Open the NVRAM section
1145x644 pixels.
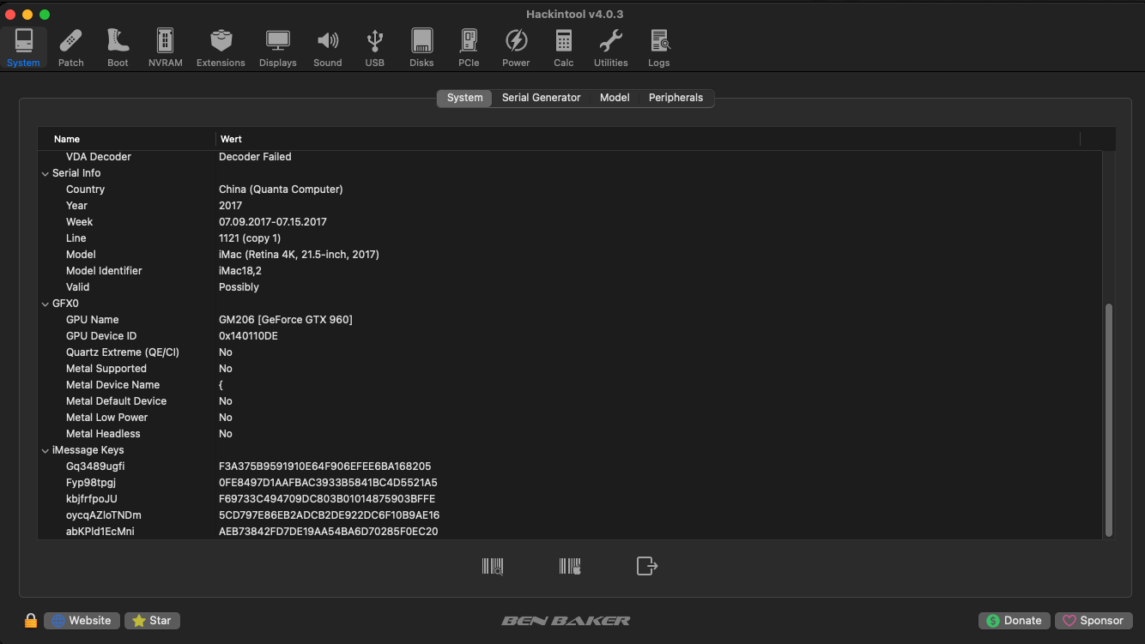pos(165,48)
